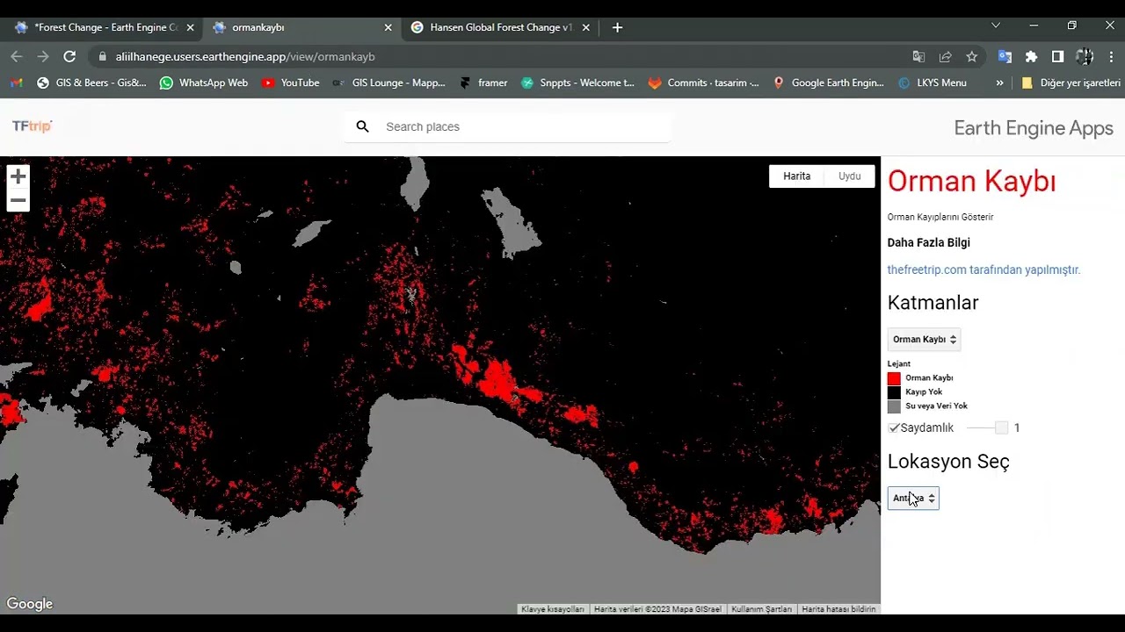Zoom out on the map
1125x632 pixels.
[x=18, y=201]
